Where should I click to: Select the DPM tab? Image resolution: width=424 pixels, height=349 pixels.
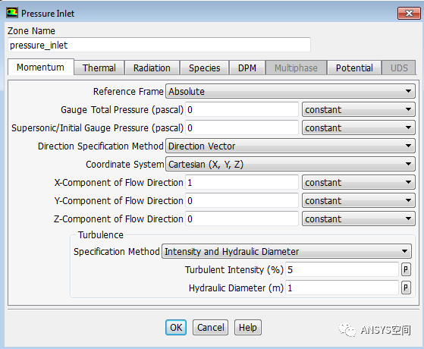coord(247,68)
